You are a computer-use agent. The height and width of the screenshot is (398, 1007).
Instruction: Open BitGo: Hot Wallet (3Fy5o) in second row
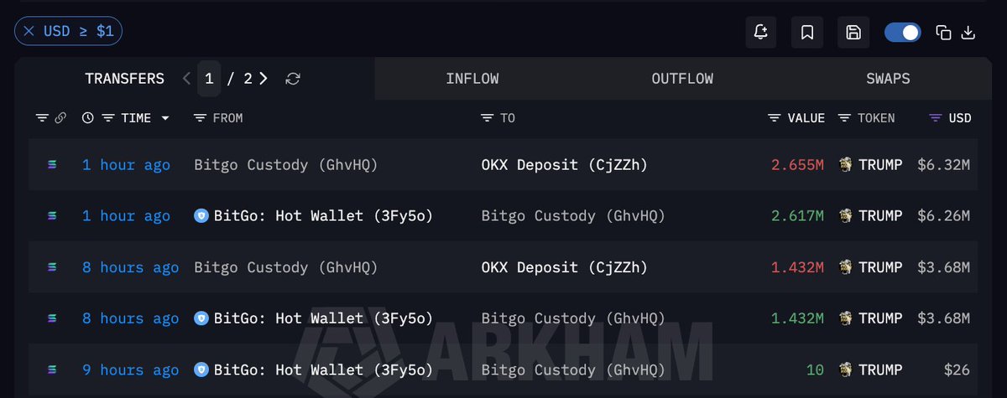tap(313, 216)
